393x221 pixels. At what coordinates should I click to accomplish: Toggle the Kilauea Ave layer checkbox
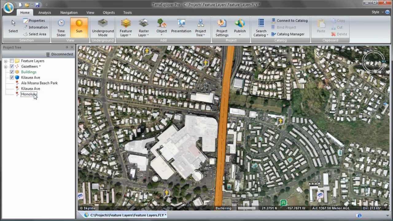12,77
